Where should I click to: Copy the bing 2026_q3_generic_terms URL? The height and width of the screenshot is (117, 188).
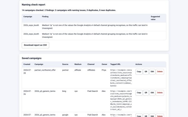point(139,93)
